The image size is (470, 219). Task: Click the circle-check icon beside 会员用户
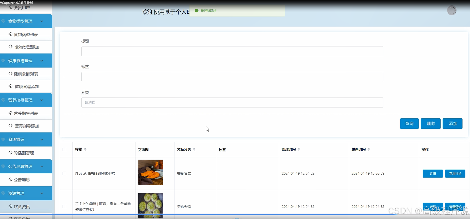click(11, 7)
